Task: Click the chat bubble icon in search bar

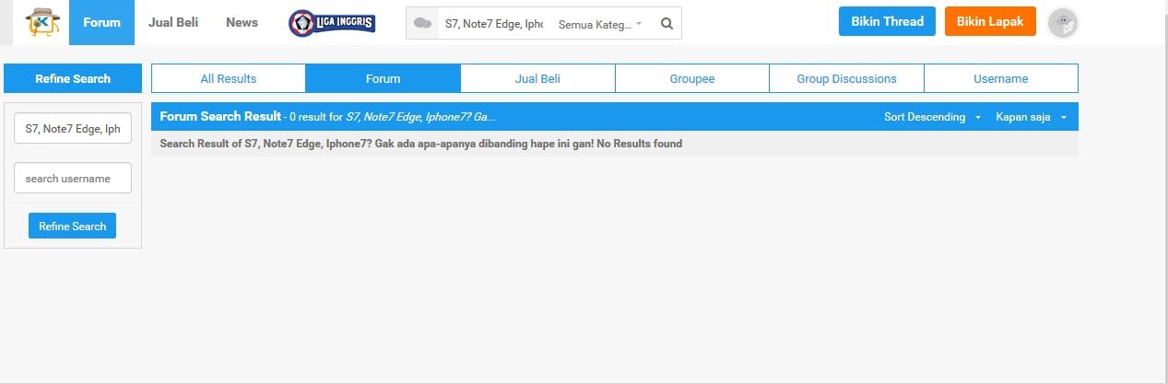Action: 422,23
